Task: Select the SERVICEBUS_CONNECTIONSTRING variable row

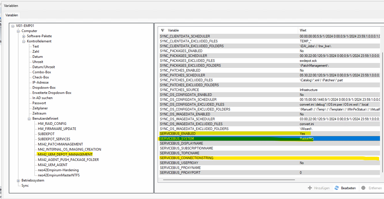Action: tap(186, 158)
